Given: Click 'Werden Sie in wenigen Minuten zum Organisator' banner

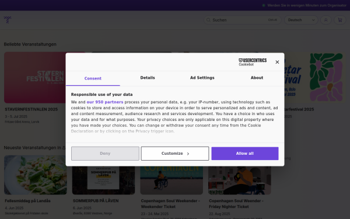Looking at the screenshot, I should [x=304, y=5].
